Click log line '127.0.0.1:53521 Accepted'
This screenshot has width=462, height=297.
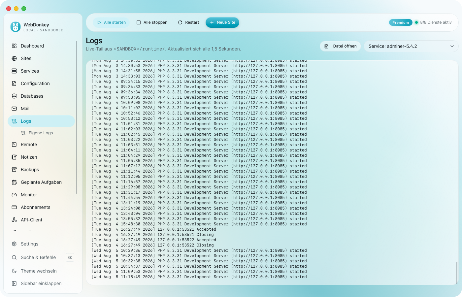tap(154, 229)
